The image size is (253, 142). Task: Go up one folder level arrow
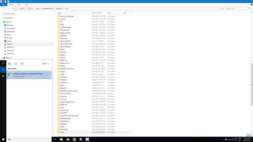(x=12, y=8)
